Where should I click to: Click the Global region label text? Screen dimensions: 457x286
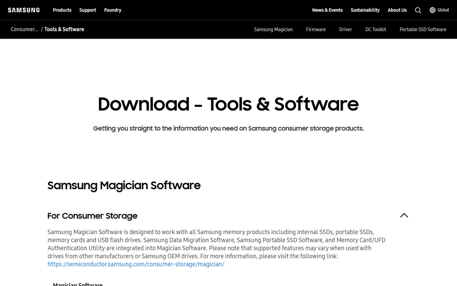(443, 10)
